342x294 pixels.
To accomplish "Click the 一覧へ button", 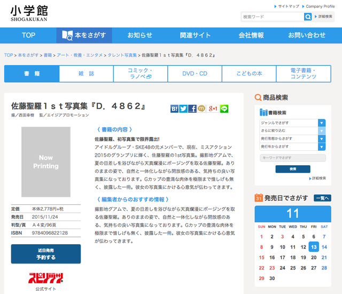I will click(322, 198).
